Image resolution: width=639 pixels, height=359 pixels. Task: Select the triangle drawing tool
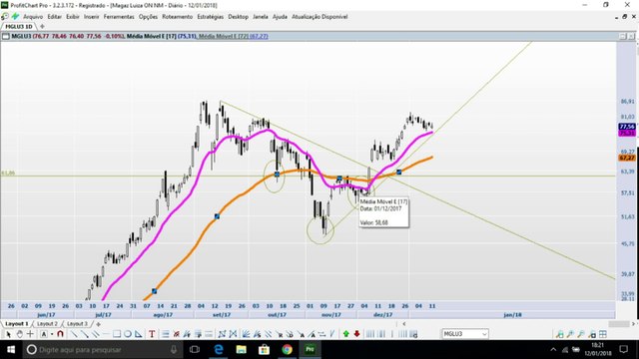139,334
